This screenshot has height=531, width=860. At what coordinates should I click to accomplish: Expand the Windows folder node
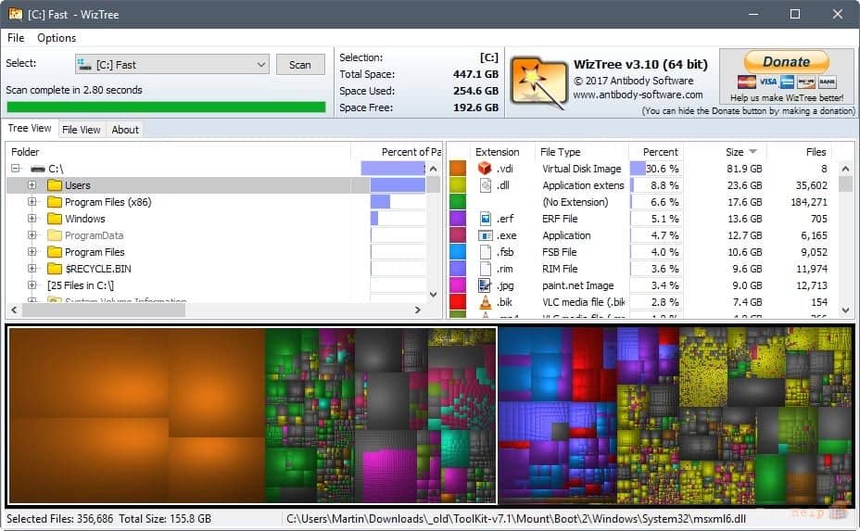click(32, 219)
